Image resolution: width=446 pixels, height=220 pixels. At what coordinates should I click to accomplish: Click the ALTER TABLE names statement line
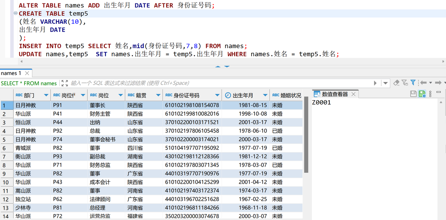click(x=117, y=6)
